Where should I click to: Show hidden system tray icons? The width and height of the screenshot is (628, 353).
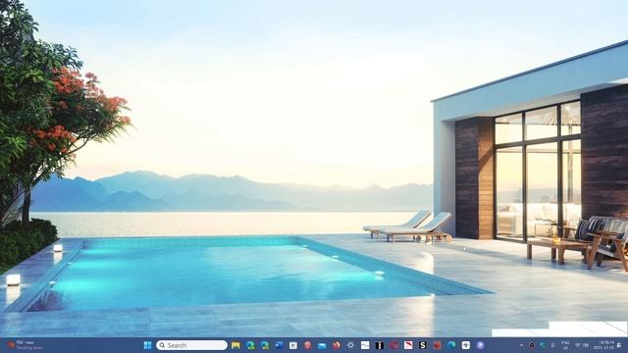click(x=521, y=345)
